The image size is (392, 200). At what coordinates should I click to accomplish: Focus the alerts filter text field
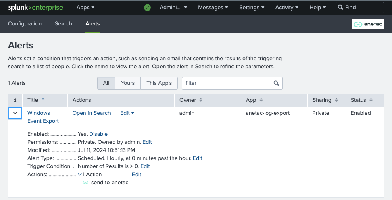pos(232,83)
